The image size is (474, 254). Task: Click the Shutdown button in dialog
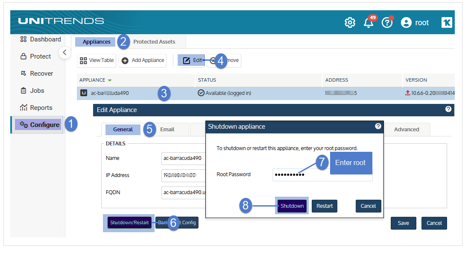coord(292,206)
